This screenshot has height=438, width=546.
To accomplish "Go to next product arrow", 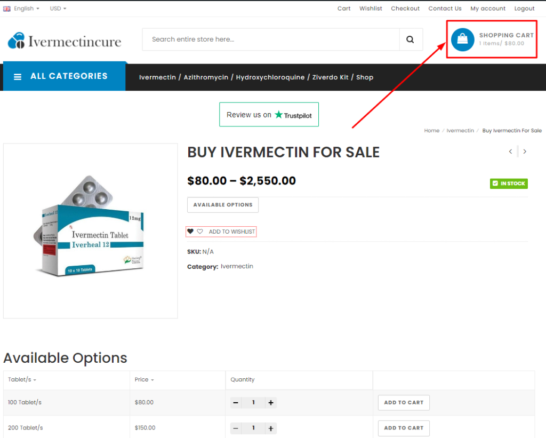I will pos(525,151).
